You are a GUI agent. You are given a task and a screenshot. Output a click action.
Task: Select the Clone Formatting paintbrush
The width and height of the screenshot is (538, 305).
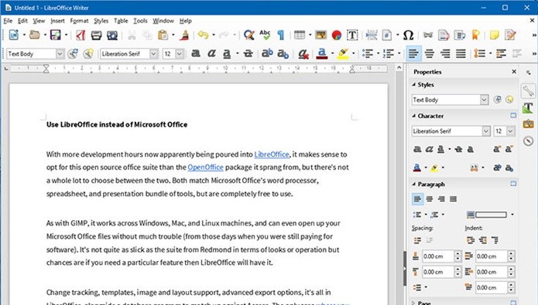click(184, 35)
